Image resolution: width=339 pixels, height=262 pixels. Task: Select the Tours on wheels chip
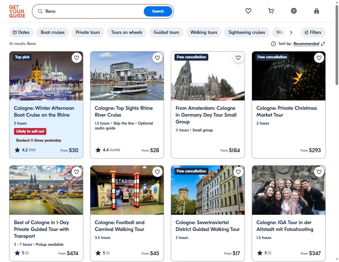point(127,32)
